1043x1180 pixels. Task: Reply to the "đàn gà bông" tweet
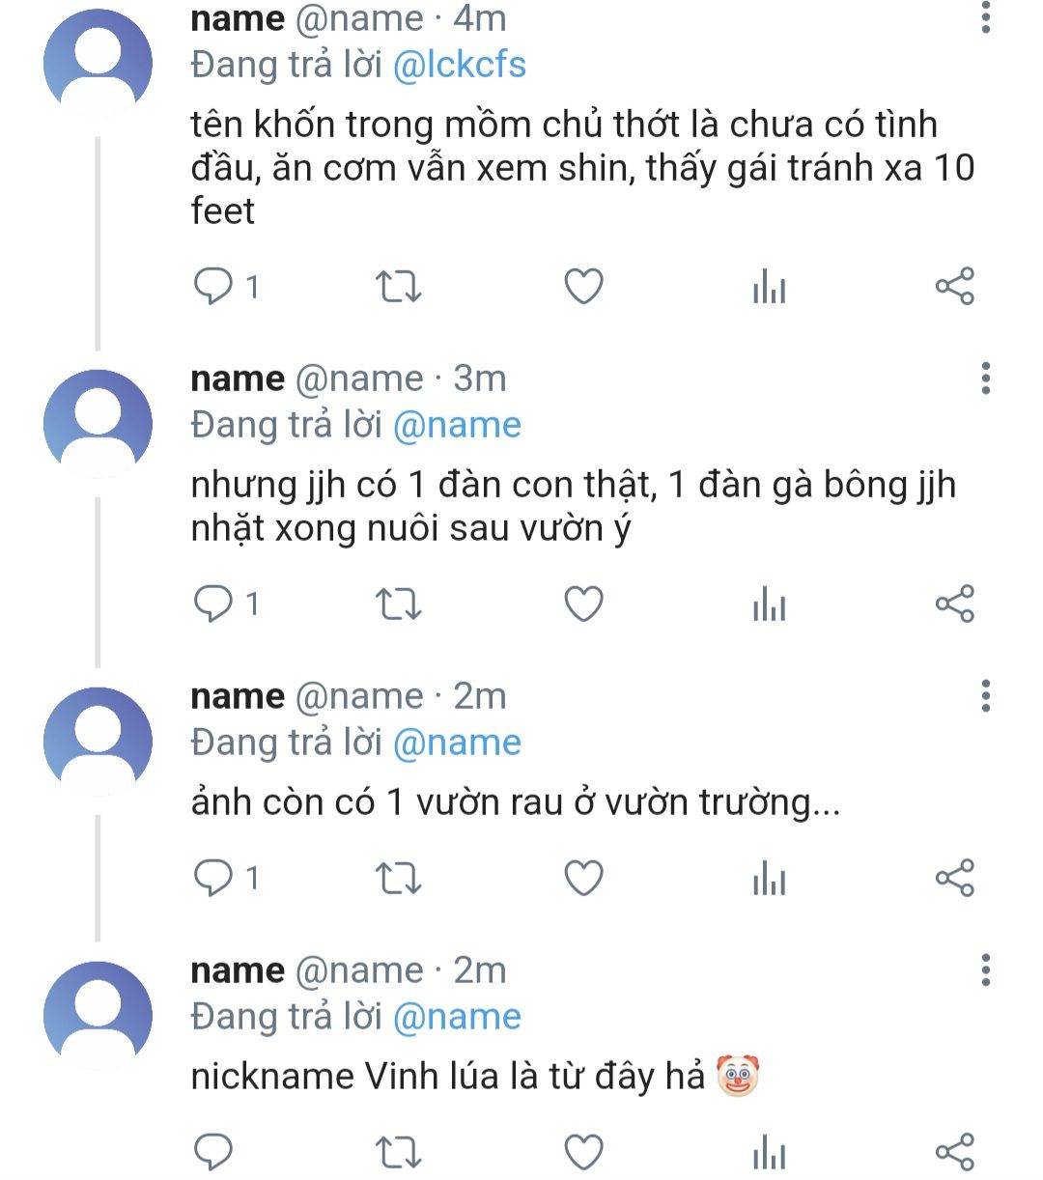(x=214, y=604)
